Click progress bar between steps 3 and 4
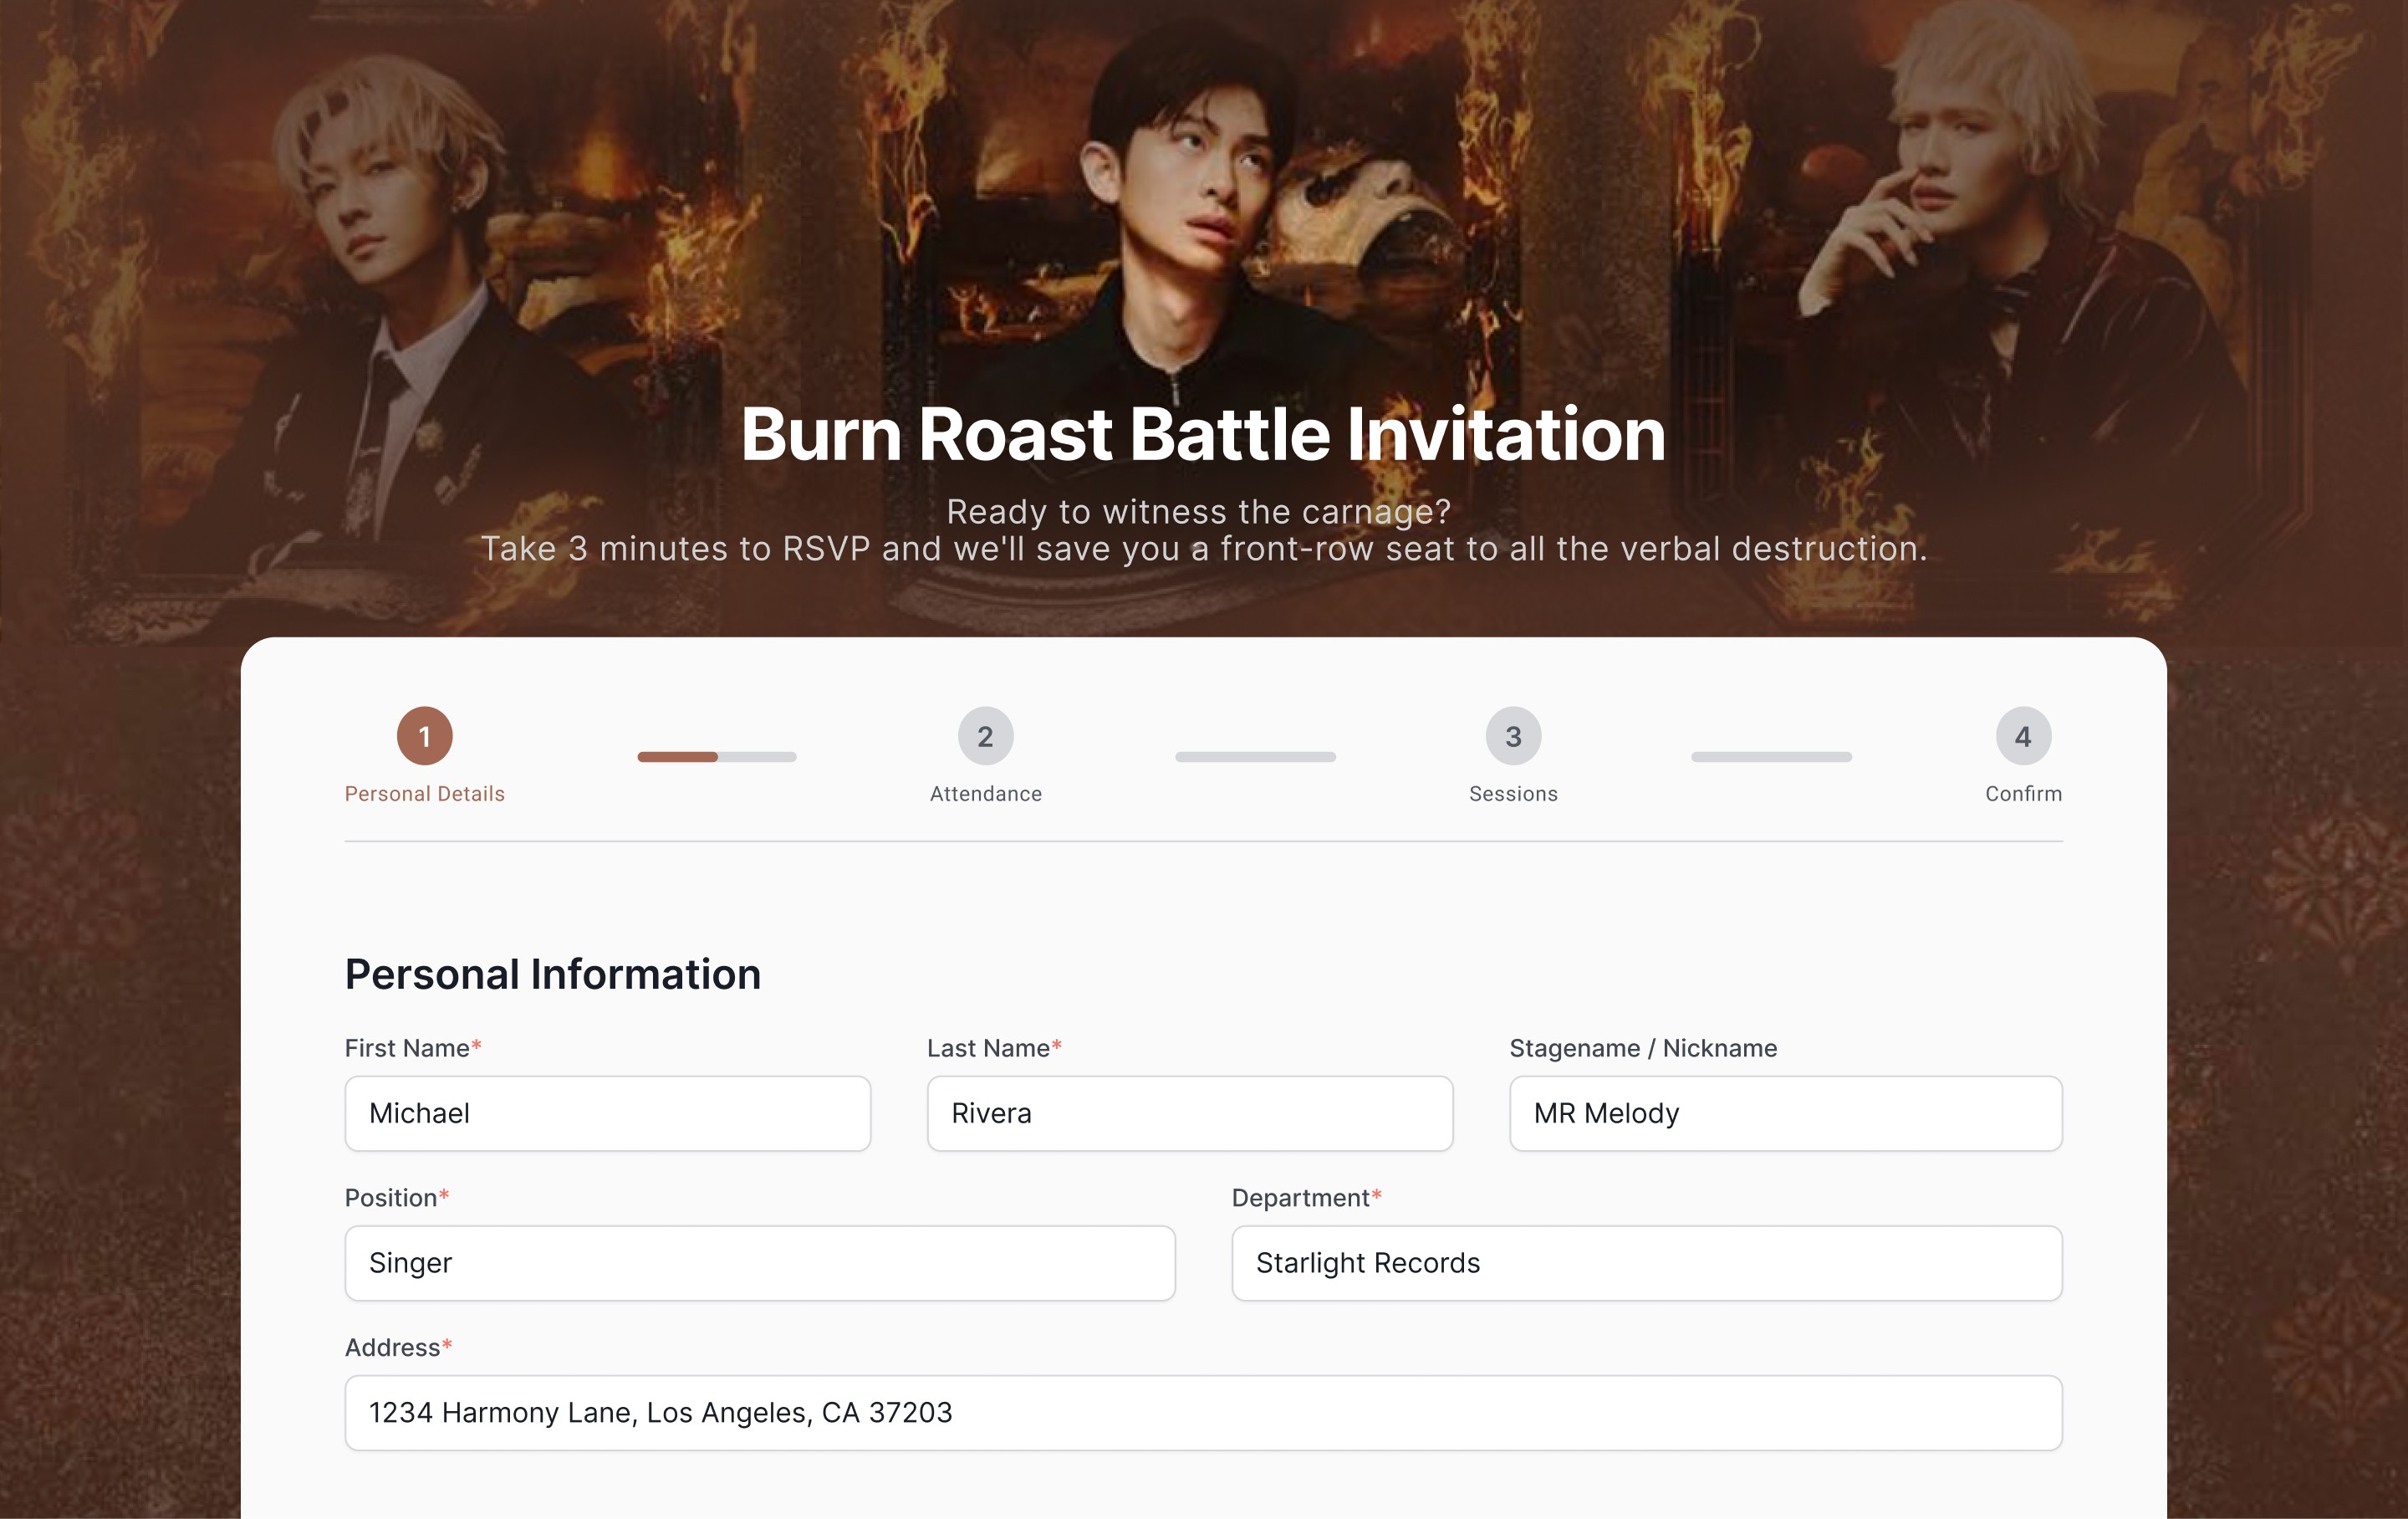The height and width of the screenshot is (1519, 2408). click(x=1771, y=756)
